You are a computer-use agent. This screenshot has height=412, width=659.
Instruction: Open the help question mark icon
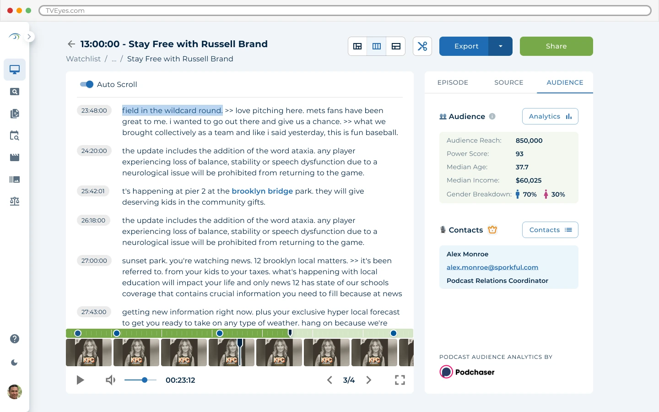[15, 339]
